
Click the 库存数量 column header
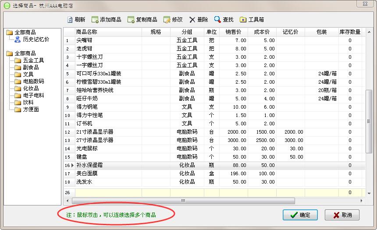tap(350, 32)
